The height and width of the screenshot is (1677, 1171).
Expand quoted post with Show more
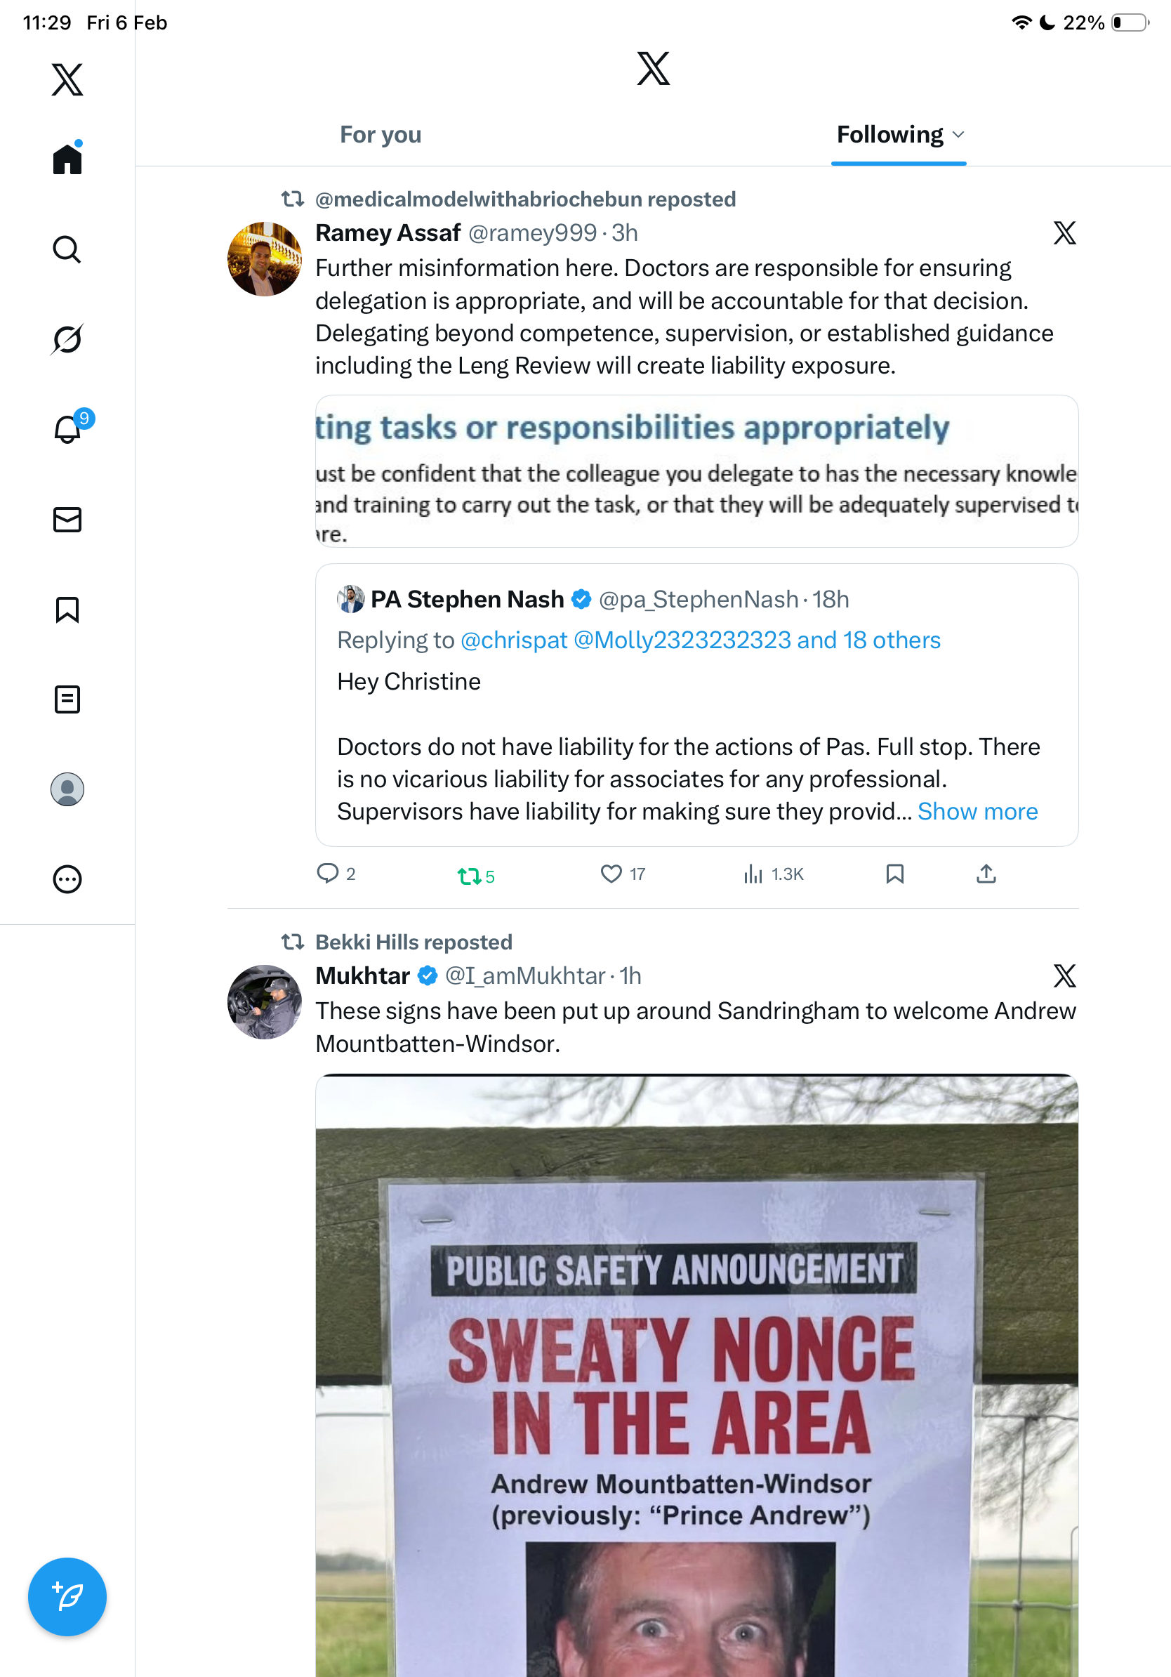[x=977, y=812]
